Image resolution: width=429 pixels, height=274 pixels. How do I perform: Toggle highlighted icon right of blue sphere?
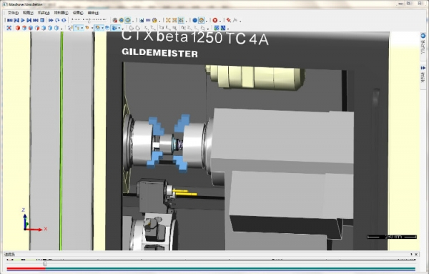(202, 20)
